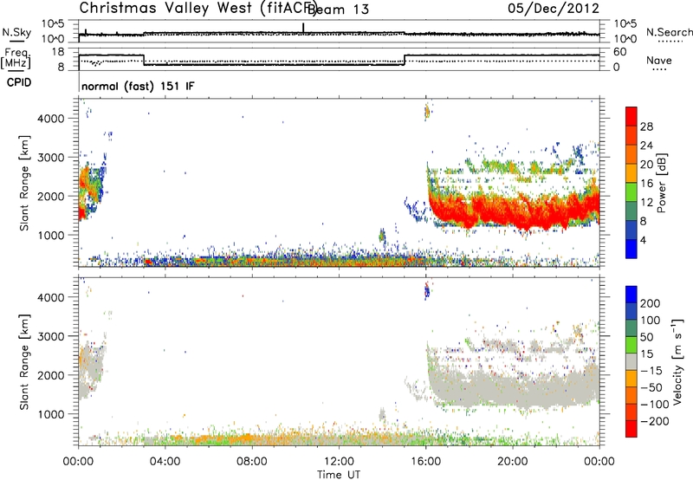Click the 16:00 time tick label

pos(425,462)
